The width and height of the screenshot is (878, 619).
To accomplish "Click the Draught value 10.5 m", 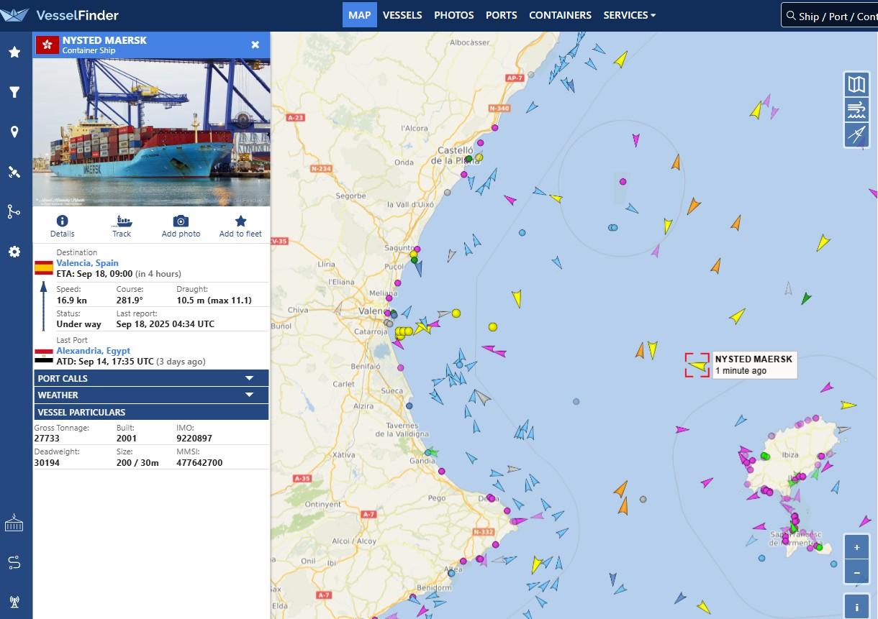I will (x=214, y=301).
